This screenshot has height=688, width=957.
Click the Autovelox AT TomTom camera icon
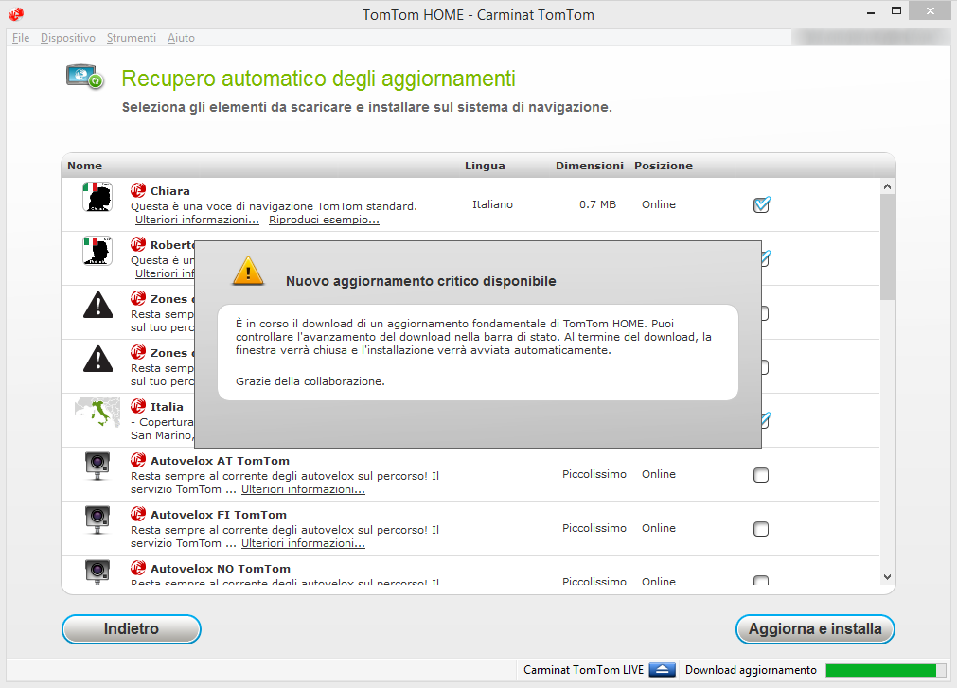tap(97, 466)
